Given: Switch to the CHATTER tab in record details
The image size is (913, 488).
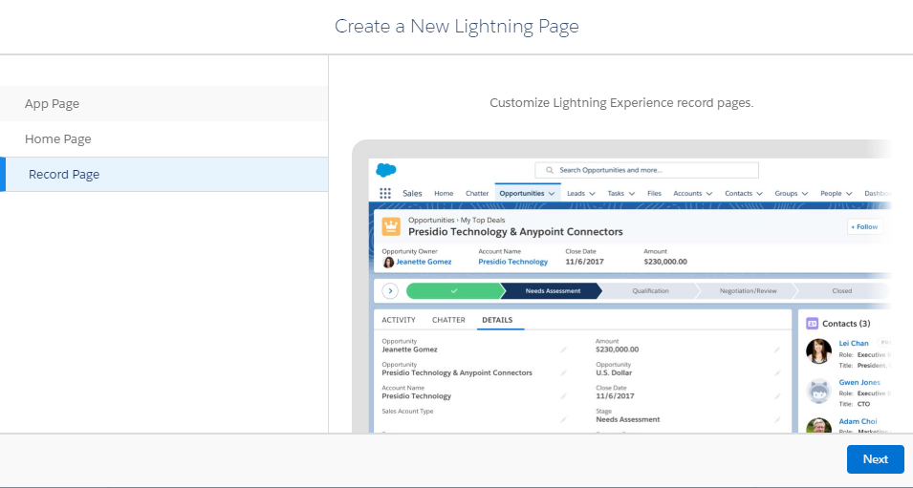Looking at the screenshot, I should coord(448,320).
